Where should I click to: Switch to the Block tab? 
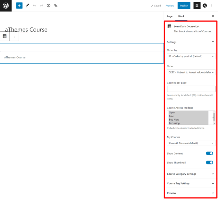181,16
